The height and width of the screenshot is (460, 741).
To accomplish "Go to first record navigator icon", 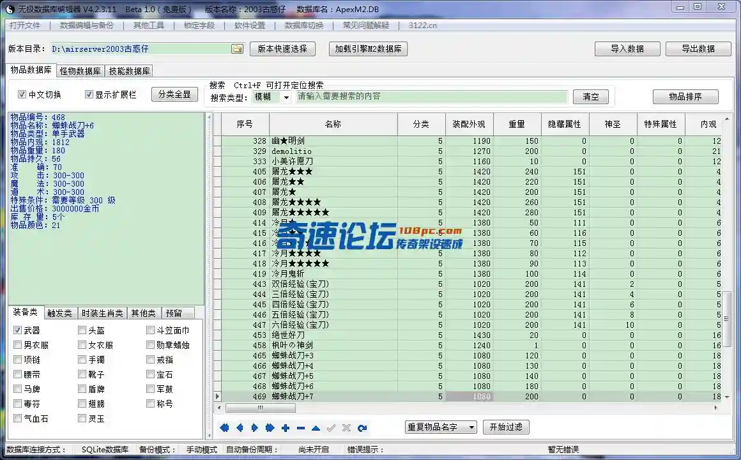I will tap(224, 428).
